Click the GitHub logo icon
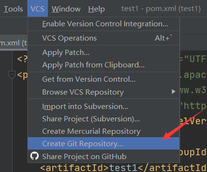 coord(34,156)
